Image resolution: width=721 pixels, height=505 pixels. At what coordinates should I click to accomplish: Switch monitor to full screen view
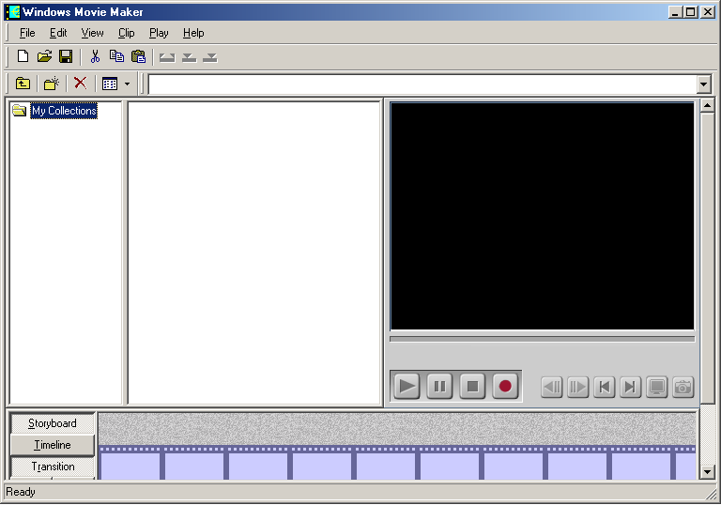(656, 388)
